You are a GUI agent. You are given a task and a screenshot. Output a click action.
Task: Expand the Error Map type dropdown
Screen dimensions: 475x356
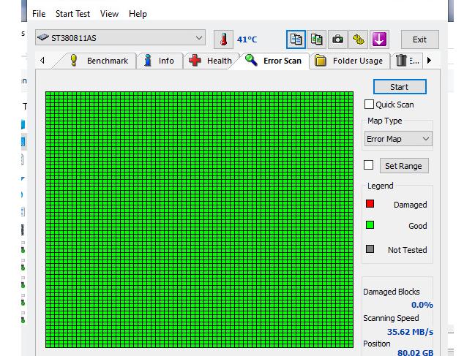coord(399,139)
